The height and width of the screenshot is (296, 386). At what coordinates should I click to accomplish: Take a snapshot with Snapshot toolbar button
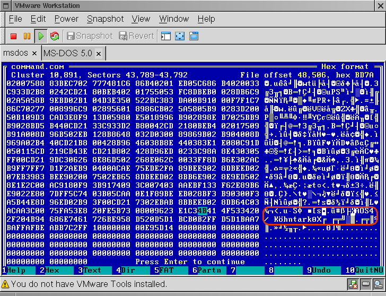(x=90, y=36)
